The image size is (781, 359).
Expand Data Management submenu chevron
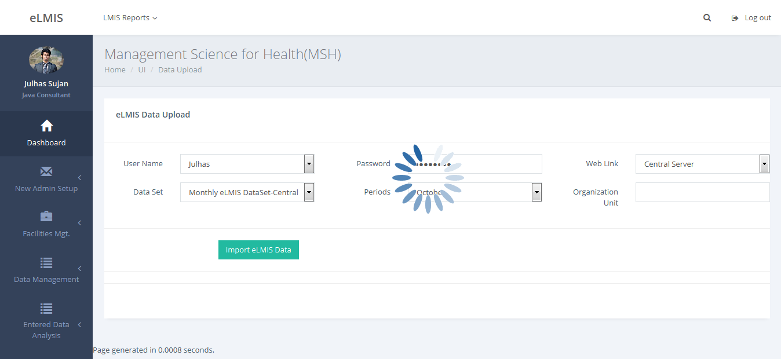pos(79,268)
